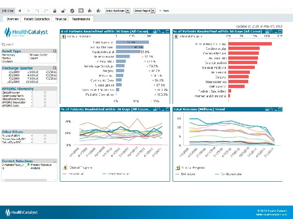Toggle the ClinicalWorkProcess radio circle
Image resolution: width=293 pixels, height=219 pixels.
[45, 99]
